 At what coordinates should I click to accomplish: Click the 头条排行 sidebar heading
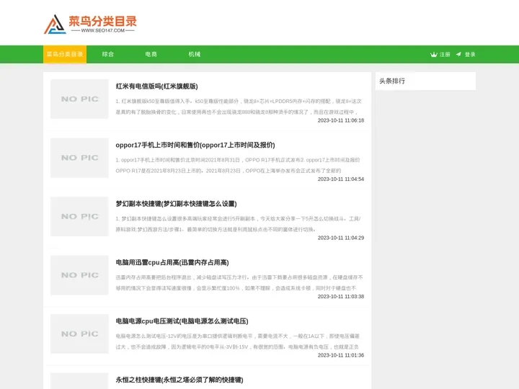click(392, 81)
